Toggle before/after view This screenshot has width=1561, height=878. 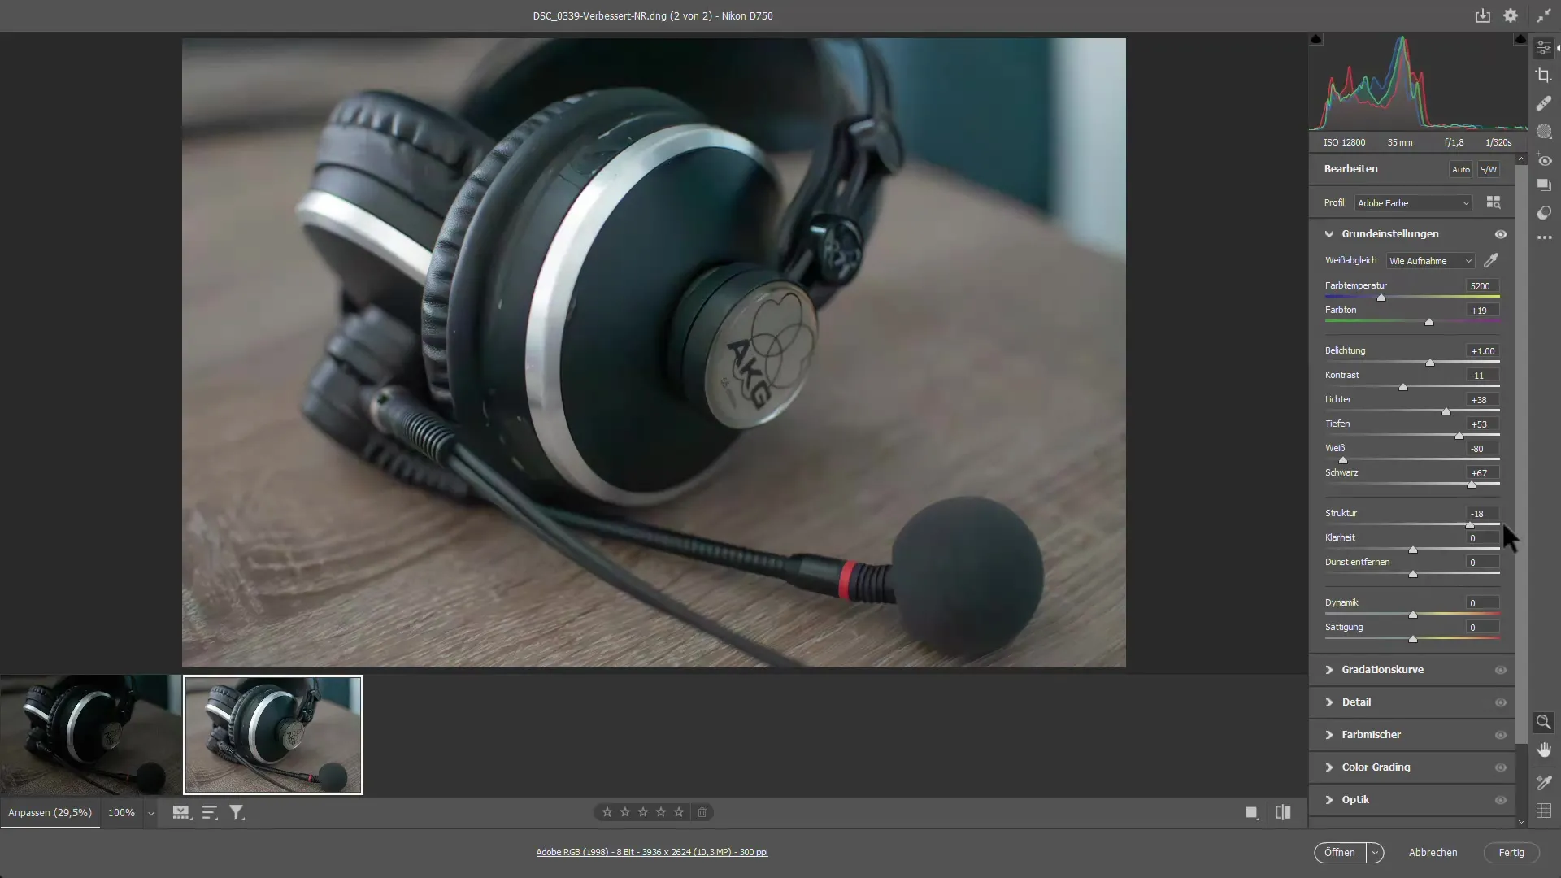coord(1283,812)
